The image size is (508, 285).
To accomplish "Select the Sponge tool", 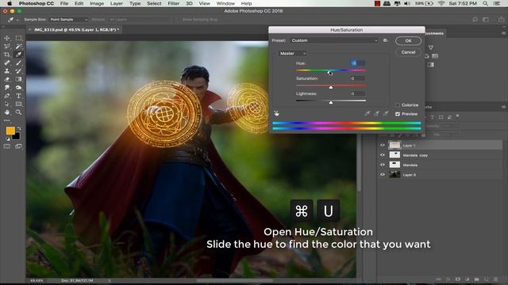I will (18, 88).
